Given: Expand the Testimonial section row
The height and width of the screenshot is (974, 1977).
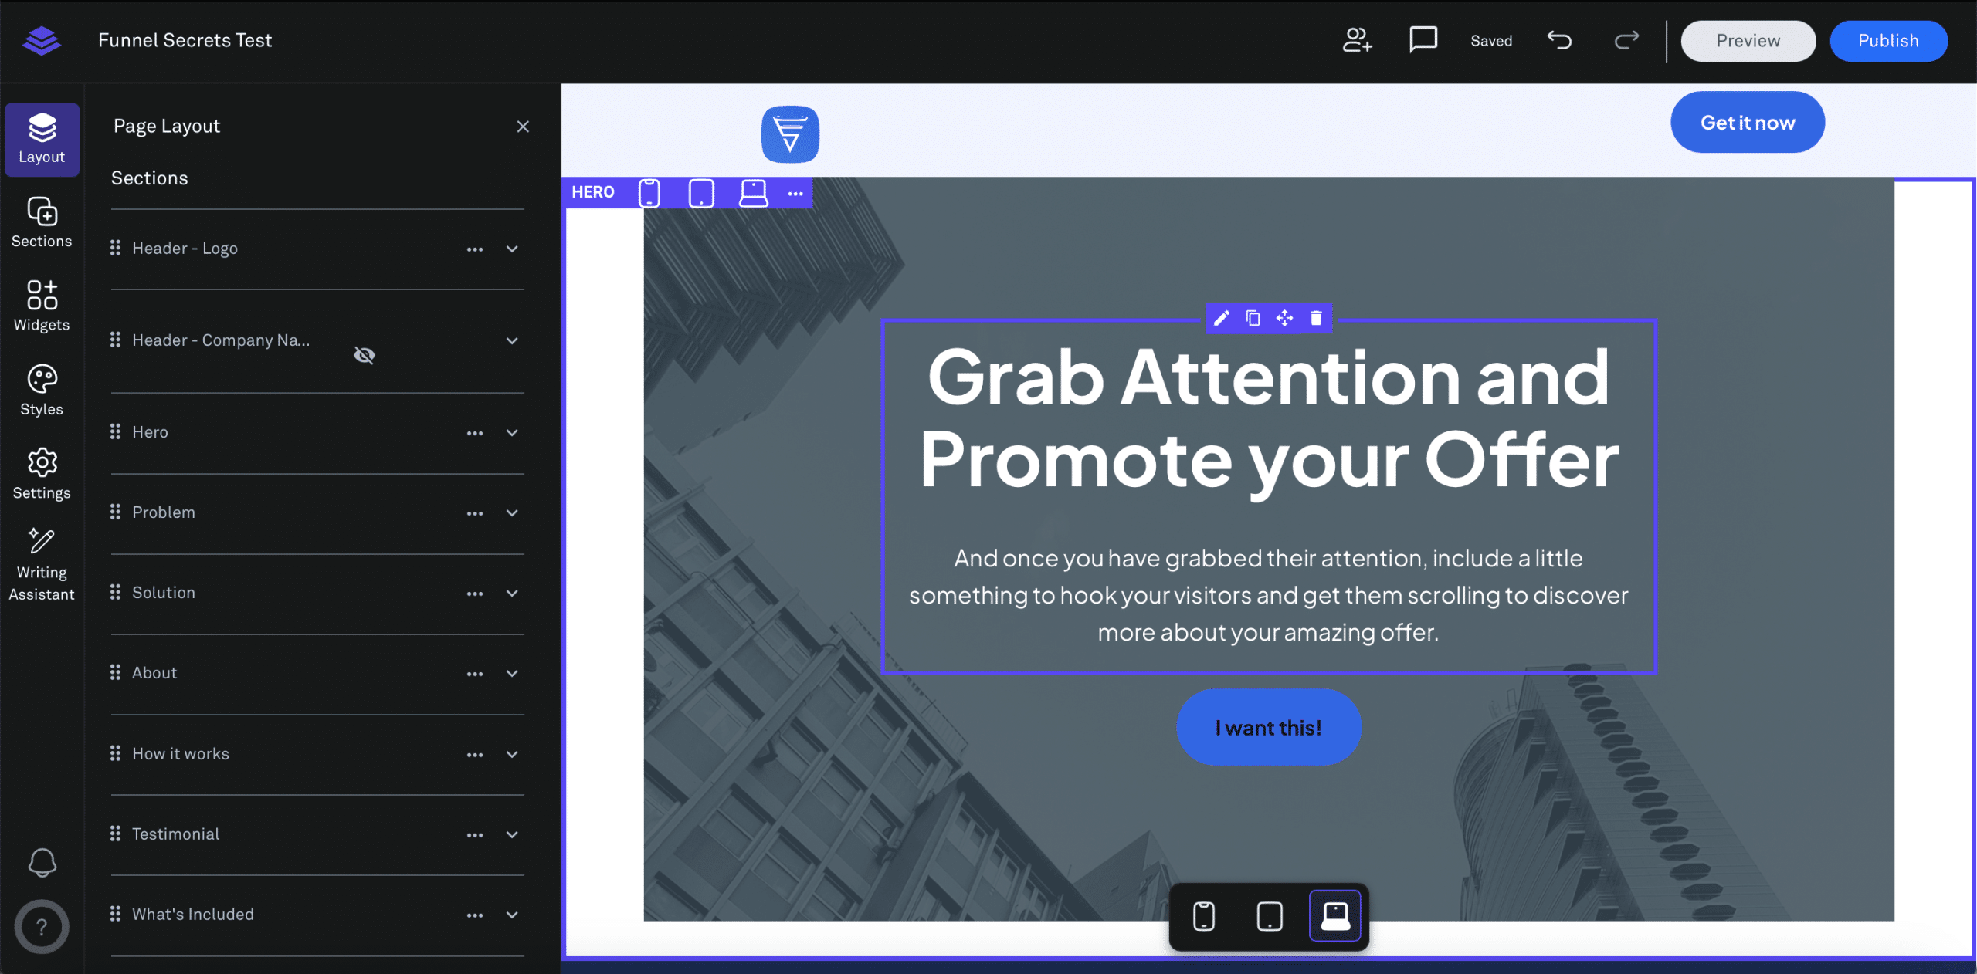Looking at the screenshot, I should [512, 834].
